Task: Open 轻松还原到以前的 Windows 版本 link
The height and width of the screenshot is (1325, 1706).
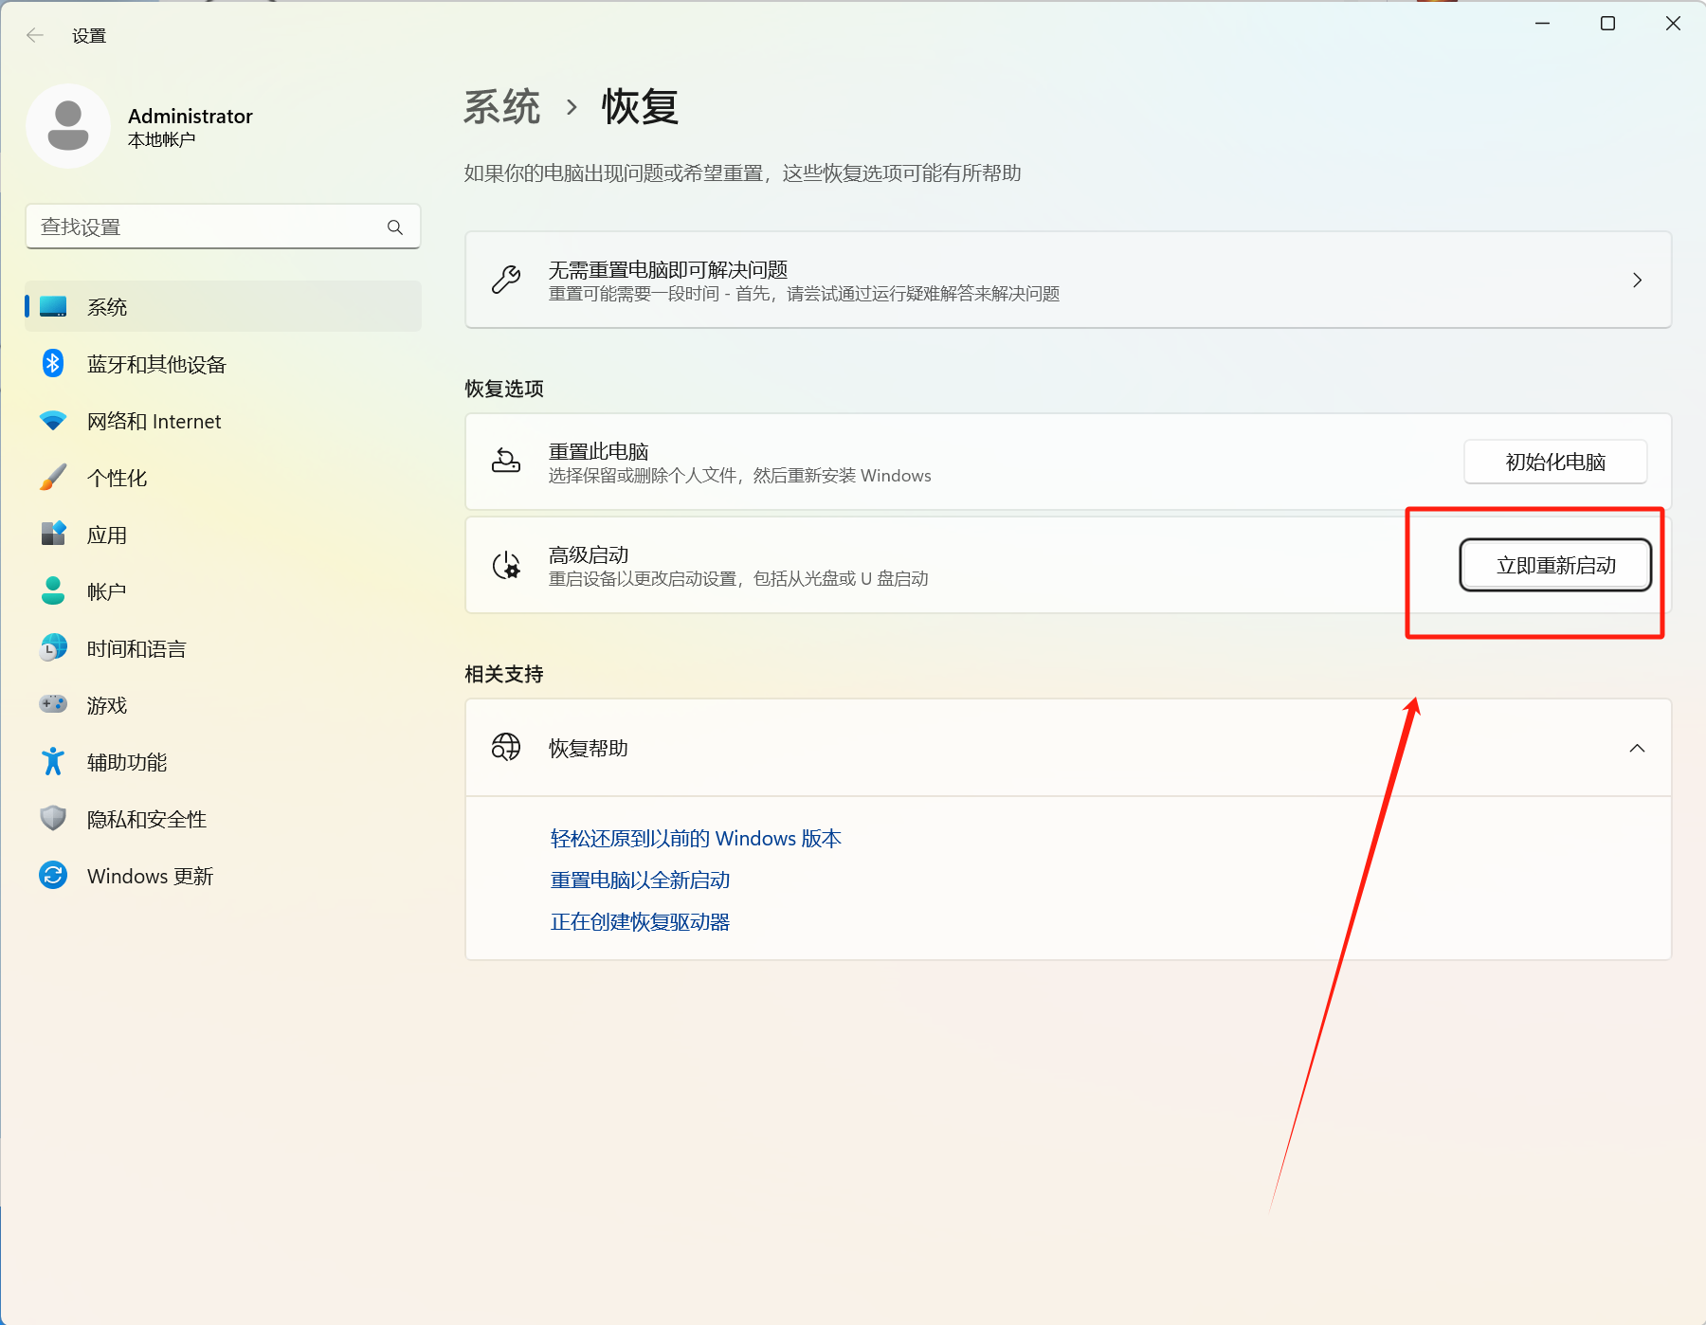Action: pos(696,839)
